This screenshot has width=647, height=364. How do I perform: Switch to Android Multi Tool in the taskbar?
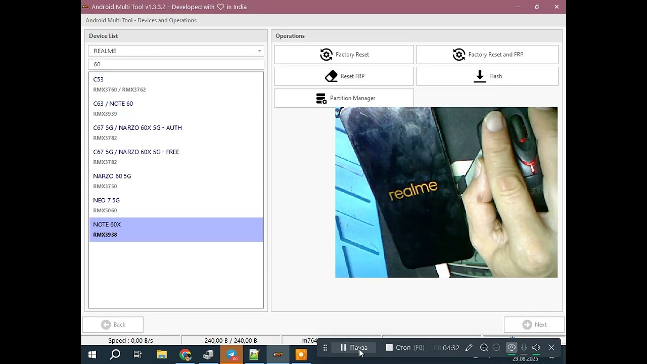[x=278, y=355]
